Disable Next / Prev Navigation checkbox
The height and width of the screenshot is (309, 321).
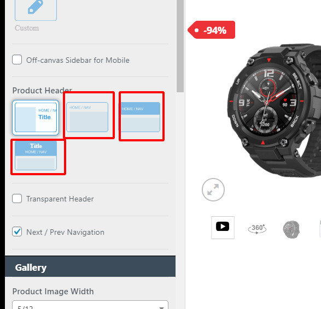pos(17,231)
